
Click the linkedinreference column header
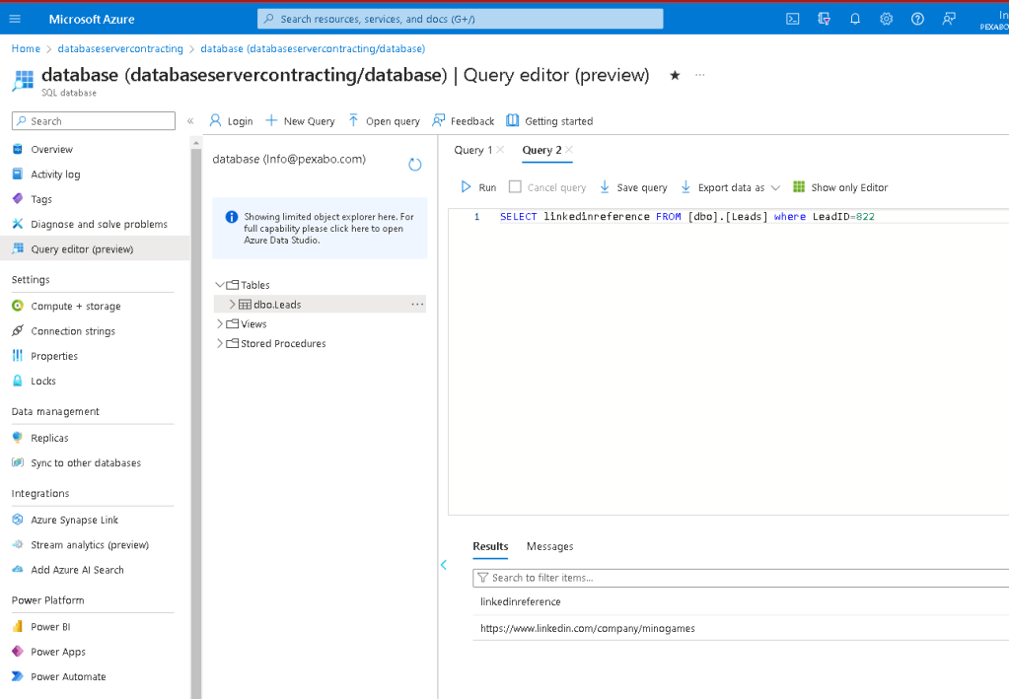click(x=520, y=602)
